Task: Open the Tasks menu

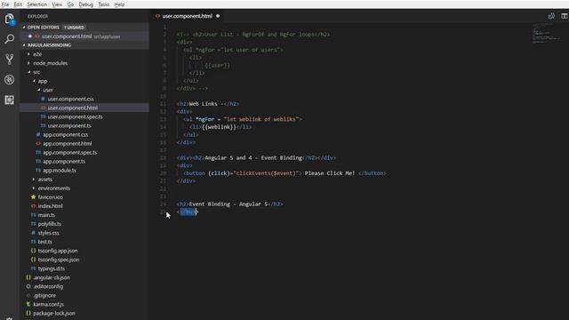Action: tap(104, 4)
